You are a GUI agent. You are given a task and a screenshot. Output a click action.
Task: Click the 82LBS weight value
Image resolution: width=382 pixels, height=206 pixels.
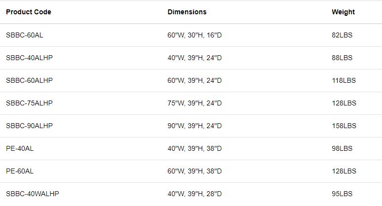342,35
